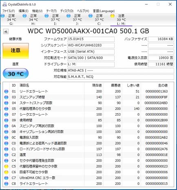177x190 pixels.
Task: Click the 対応機能 field S.M.A.R.T., NCQ
Action: [121, 77]
